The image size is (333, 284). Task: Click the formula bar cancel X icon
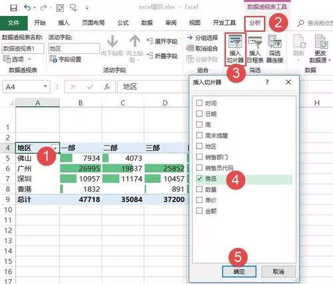(73, 86)
